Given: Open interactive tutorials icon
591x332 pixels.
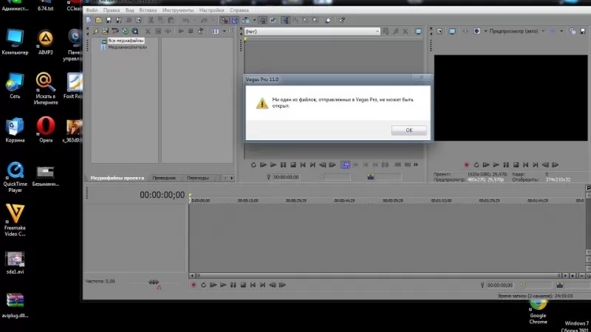Looking at the screenshot, I should [x=328, y=20].
